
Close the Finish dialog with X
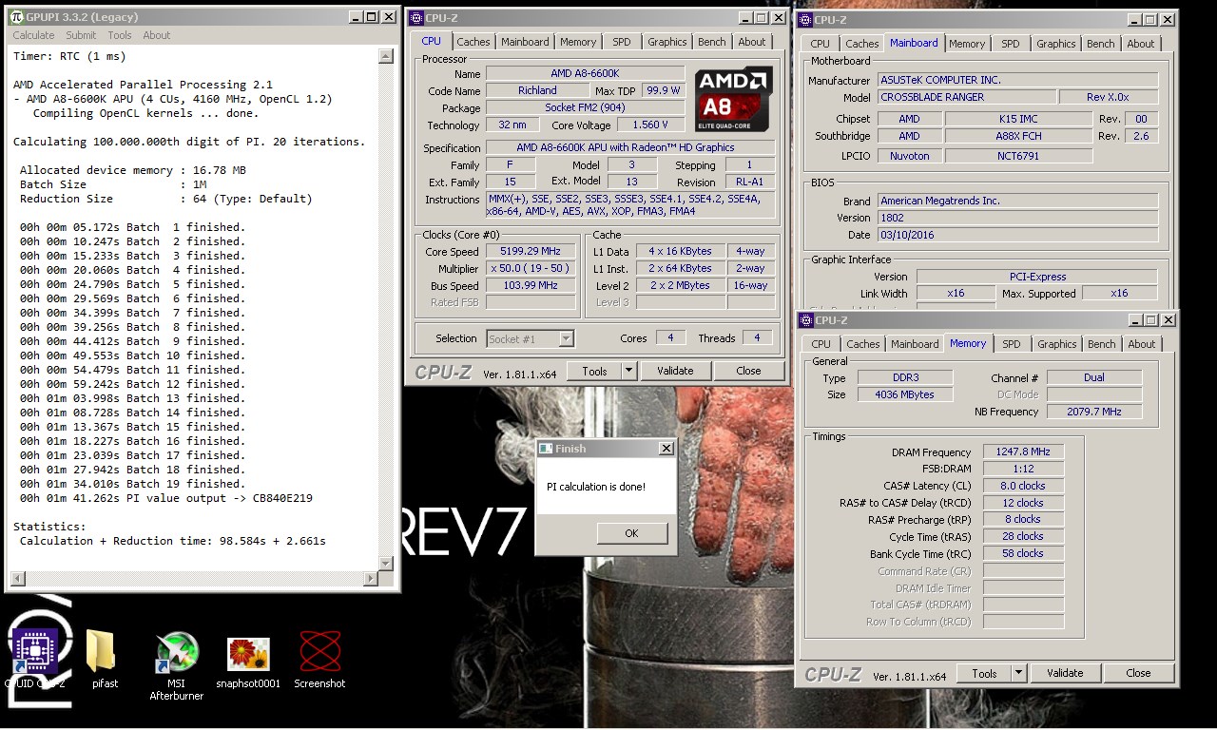click(x=666, y=448)
